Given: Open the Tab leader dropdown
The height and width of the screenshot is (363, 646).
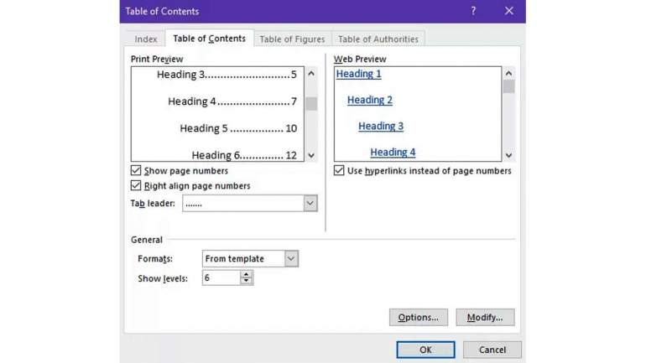Looking at the screenshot, I should (310, 204).
